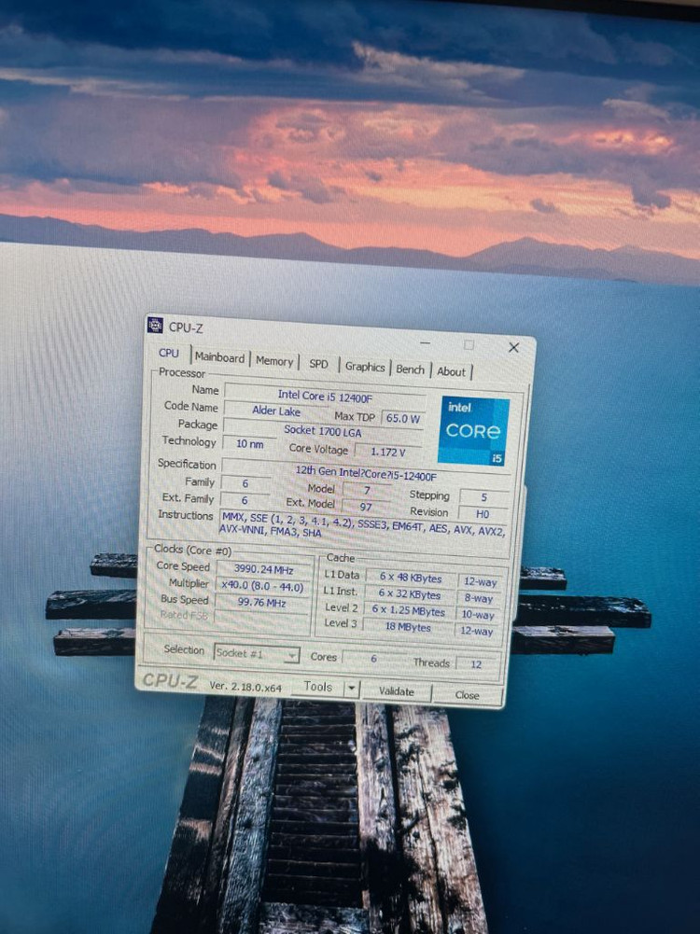Image resolution: width=700 pixels, height=934 pixels.
Task: Open the Memory tab
Action: pos(274,361)
